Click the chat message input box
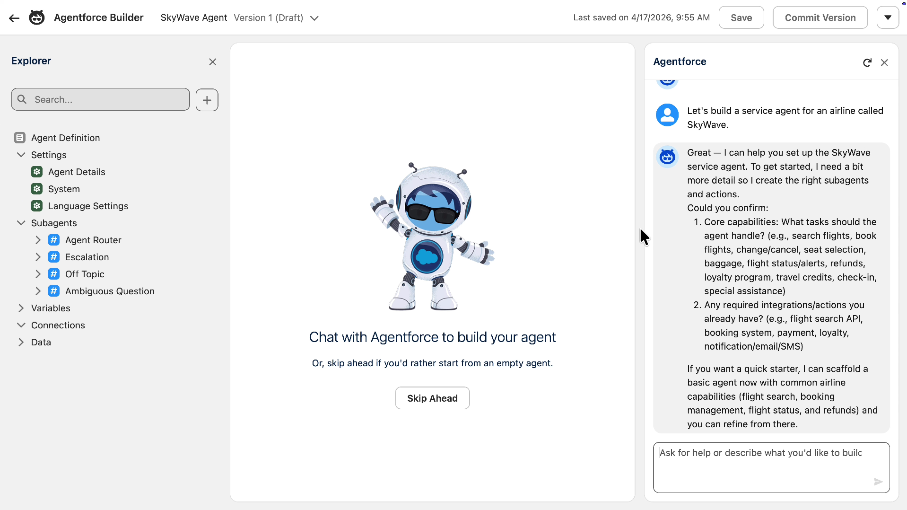 point(771,467)
